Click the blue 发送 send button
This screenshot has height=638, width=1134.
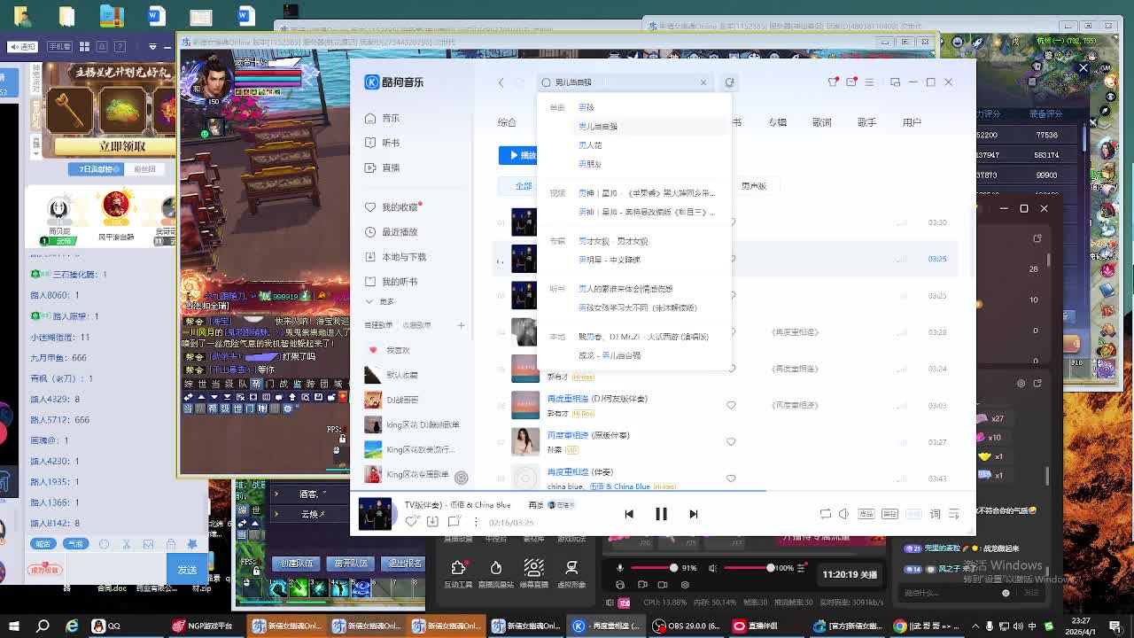tap(187, 570)
